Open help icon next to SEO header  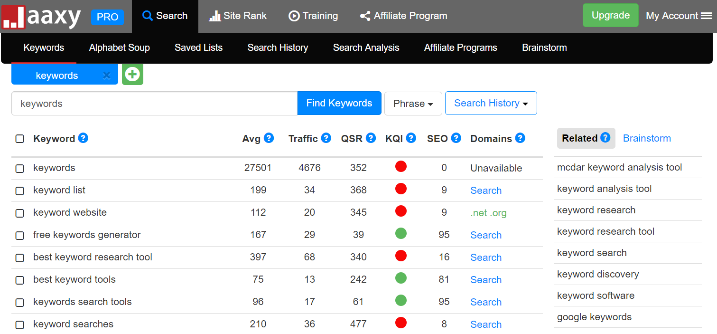tap(456, 138)
